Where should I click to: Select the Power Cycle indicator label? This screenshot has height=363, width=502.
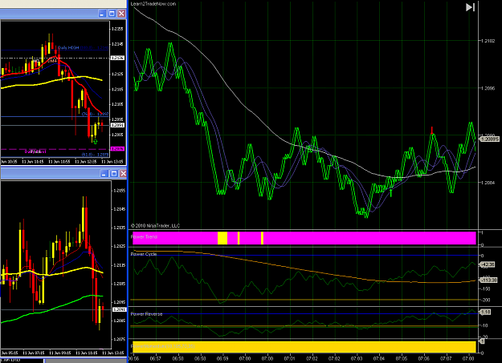[144, 254]
